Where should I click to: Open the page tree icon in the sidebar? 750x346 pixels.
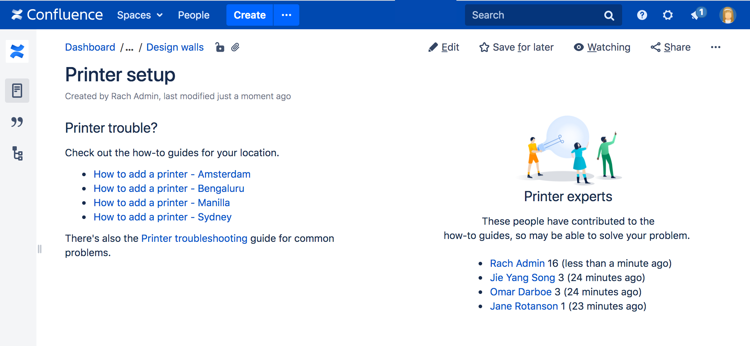point(17,153)
